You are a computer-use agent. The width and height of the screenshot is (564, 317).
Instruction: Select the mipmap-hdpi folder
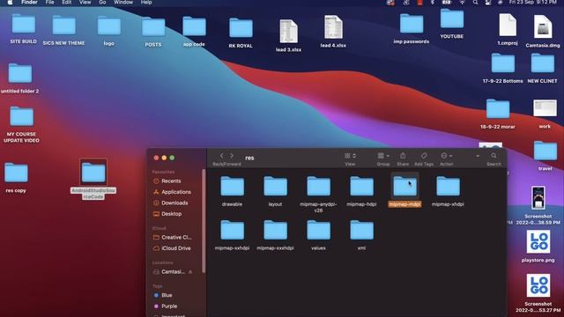[361, 187]
